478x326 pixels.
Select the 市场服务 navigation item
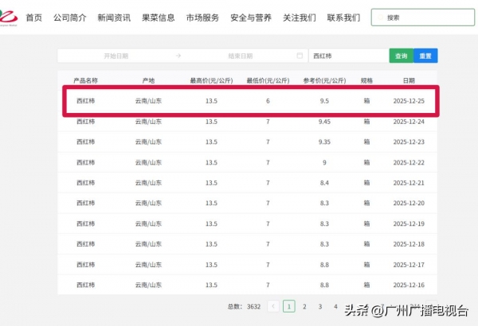[202, 17]
